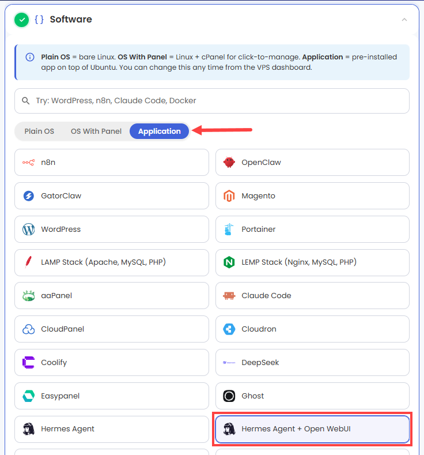
Task: Switch to the Plain OS tab
Action: (x=39, y=131)
